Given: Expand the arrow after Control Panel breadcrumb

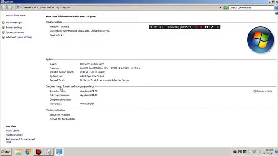Looking at the screenshot, I should (x=38, y=7).
